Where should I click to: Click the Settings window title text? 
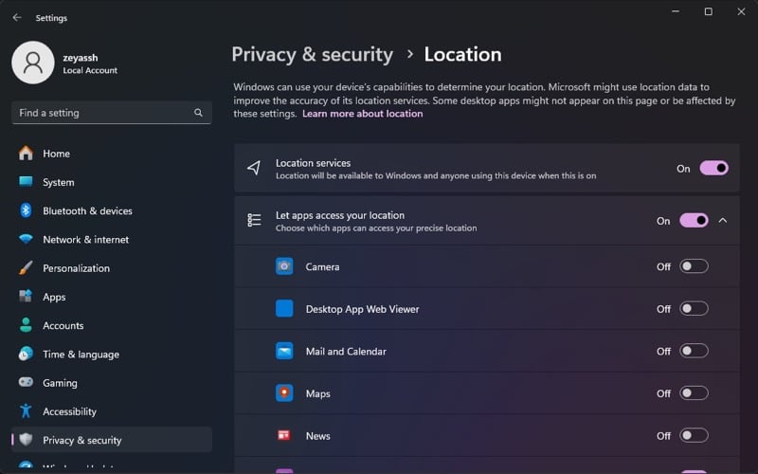coord(51,18)
